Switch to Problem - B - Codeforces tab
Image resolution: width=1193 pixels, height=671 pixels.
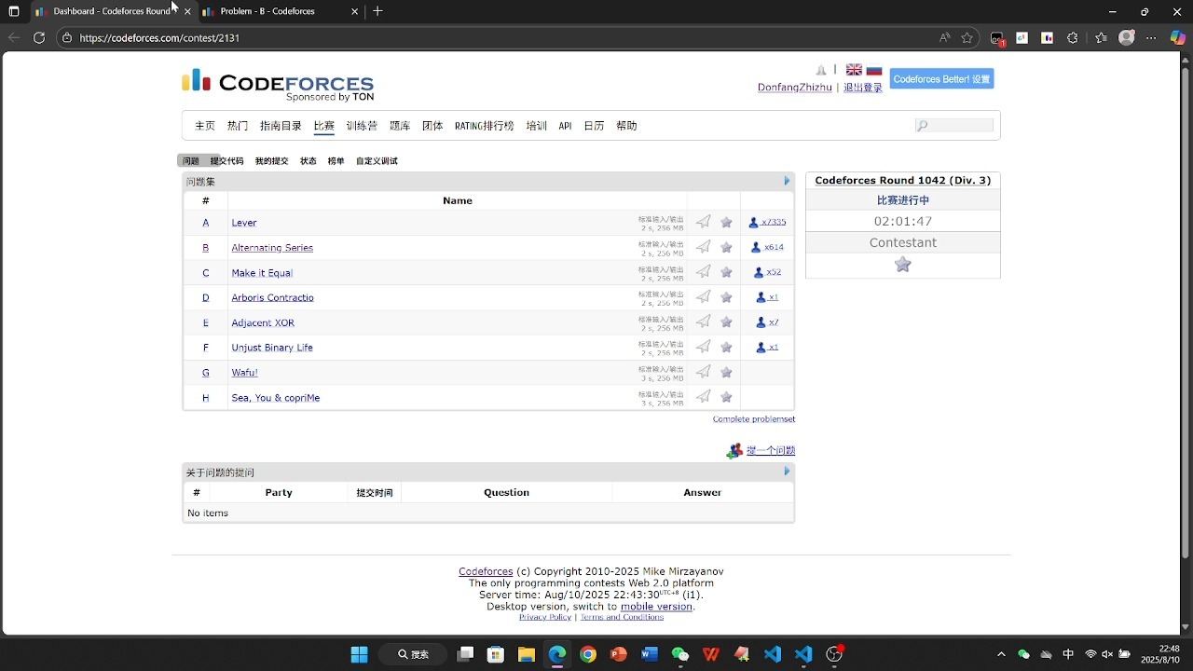[281, 11]
